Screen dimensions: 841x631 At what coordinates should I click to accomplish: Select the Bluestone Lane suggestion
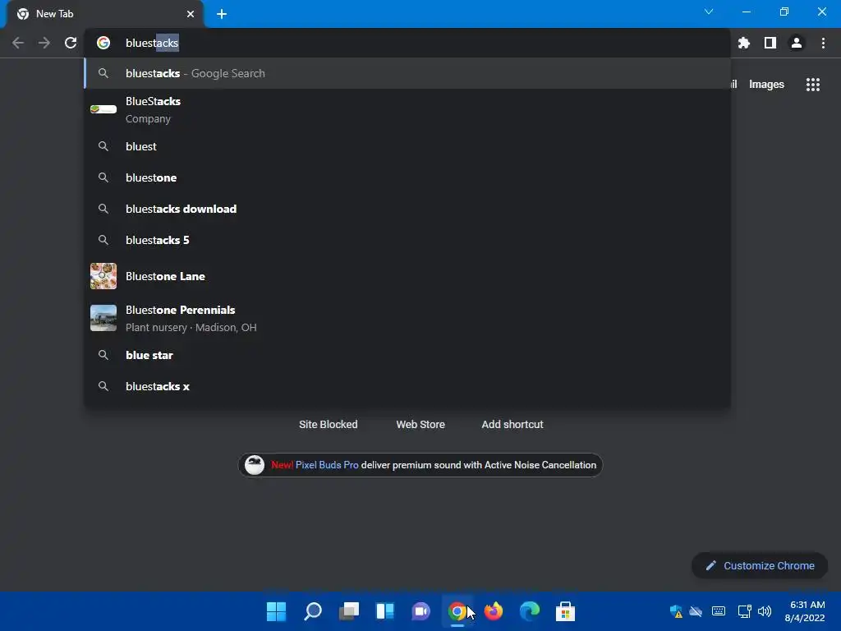[407, 276]
